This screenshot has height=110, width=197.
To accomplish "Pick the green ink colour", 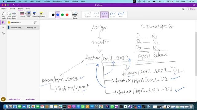I will click(x=62, y=15).
